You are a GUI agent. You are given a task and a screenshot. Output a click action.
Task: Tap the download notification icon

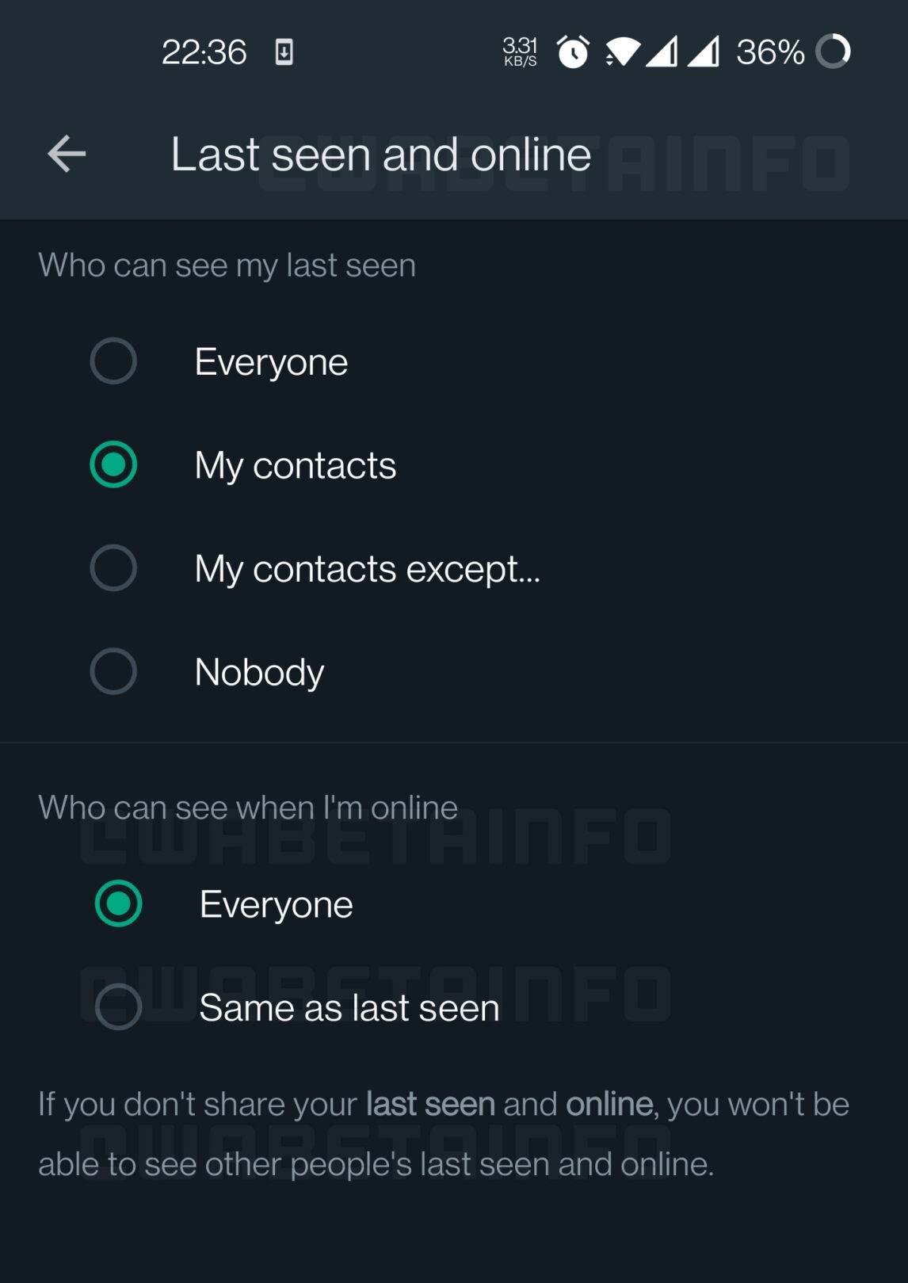284,52
